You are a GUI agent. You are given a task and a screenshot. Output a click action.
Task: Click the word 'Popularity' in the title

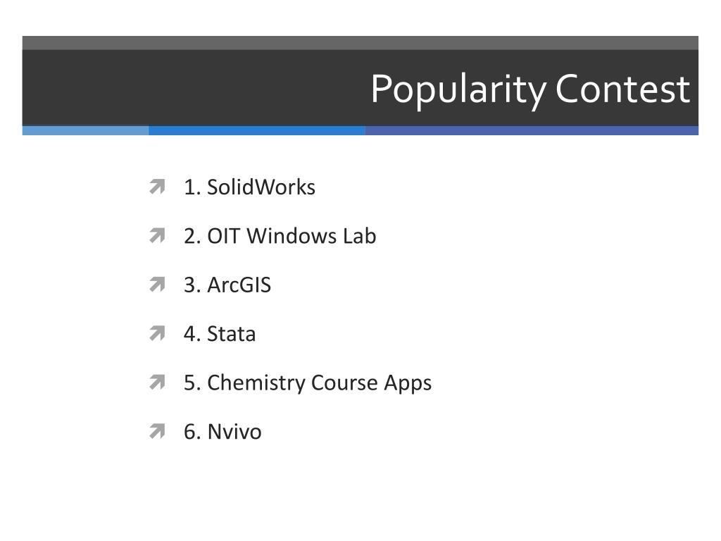(458, 90)
